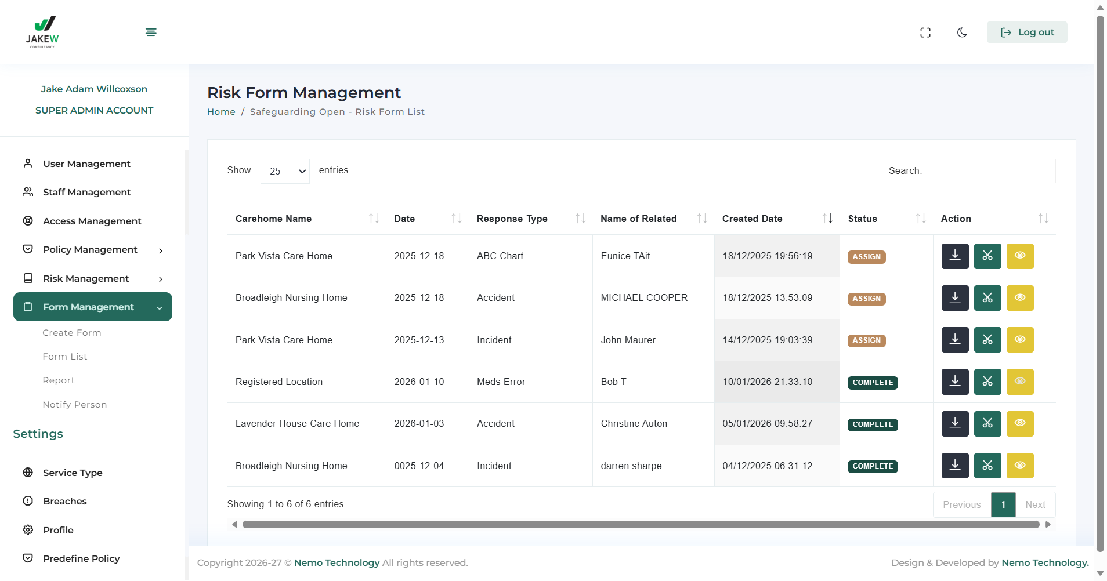Open Notify Person under Form Management
This screenshot has height=581, width=1107.
(x=75, y=405)
